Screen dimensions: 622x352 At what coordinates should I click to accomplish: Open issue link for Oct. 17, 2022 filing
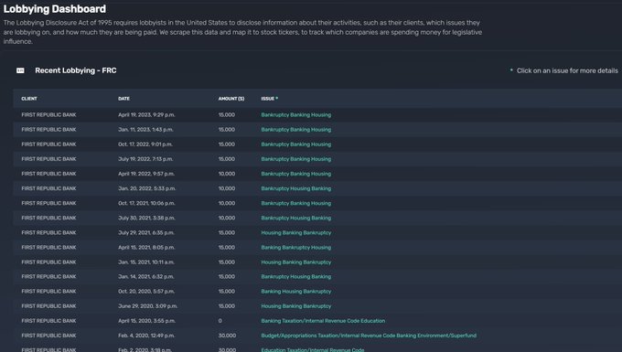(296, 144)
